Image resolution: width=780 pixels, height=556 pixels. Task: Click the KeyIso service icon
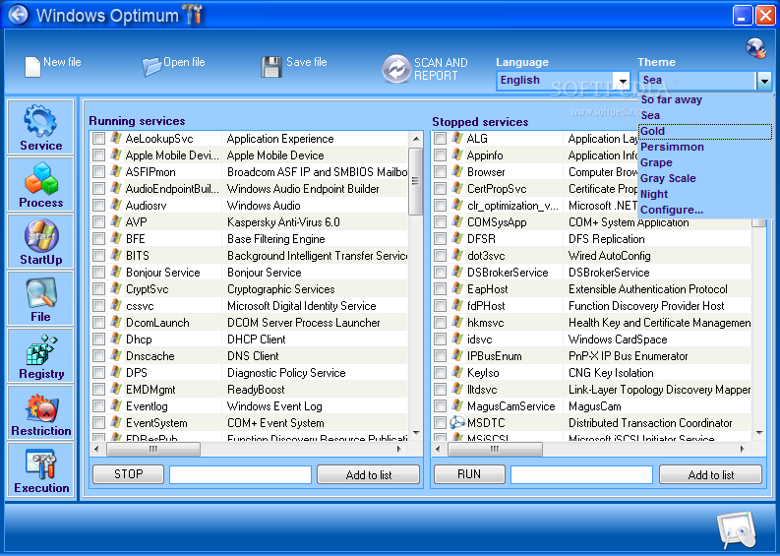click(x=457, y=372)
